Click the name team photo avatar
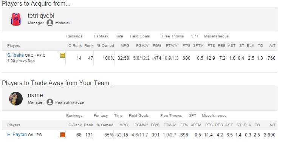Screen dimensions: 285x144 click(16, 99)
